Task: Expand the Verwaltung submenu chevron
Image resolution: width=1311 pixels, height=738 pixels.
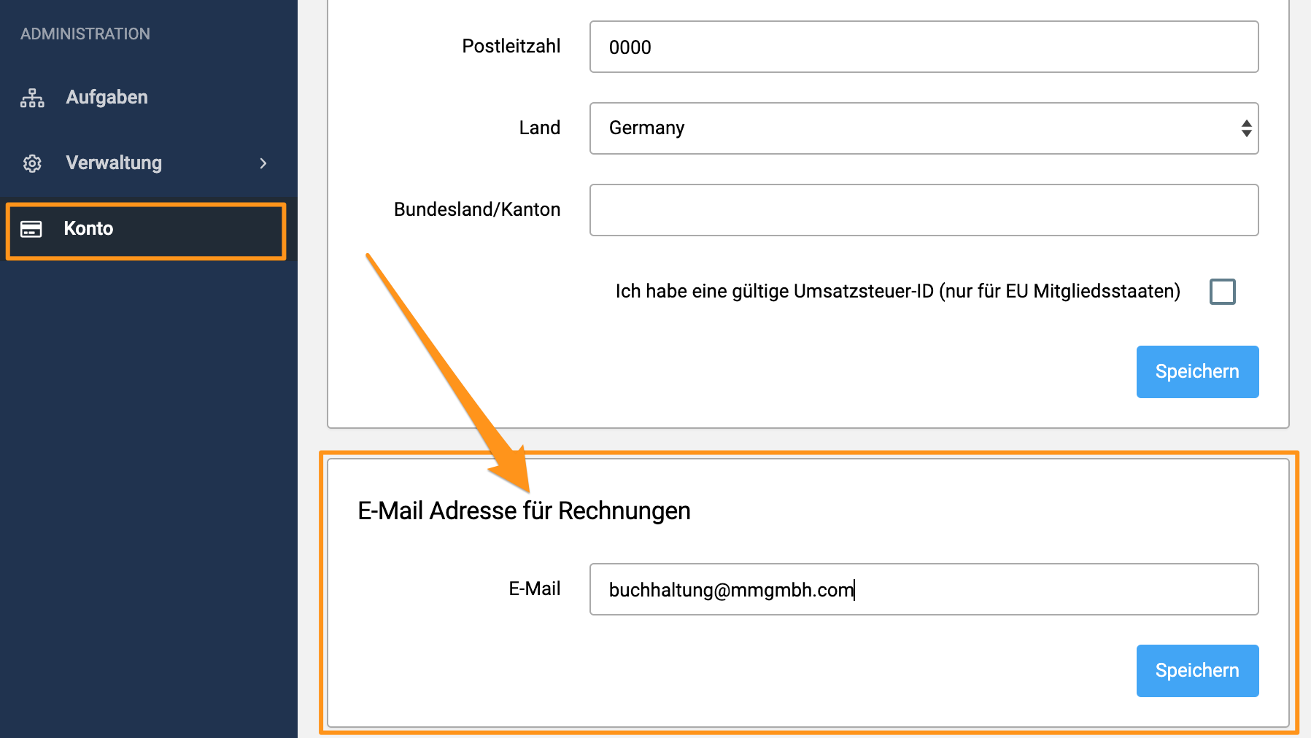Action: coord(263,163)
